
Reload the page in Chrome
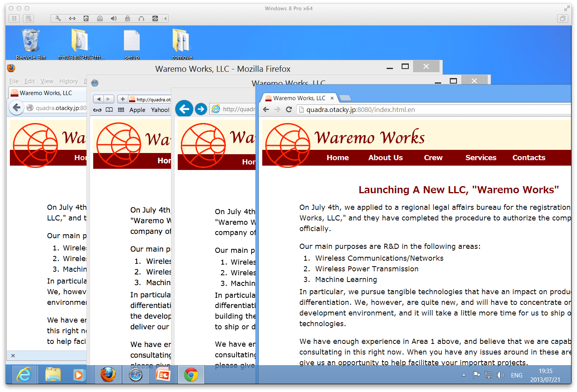pos(289,110)
